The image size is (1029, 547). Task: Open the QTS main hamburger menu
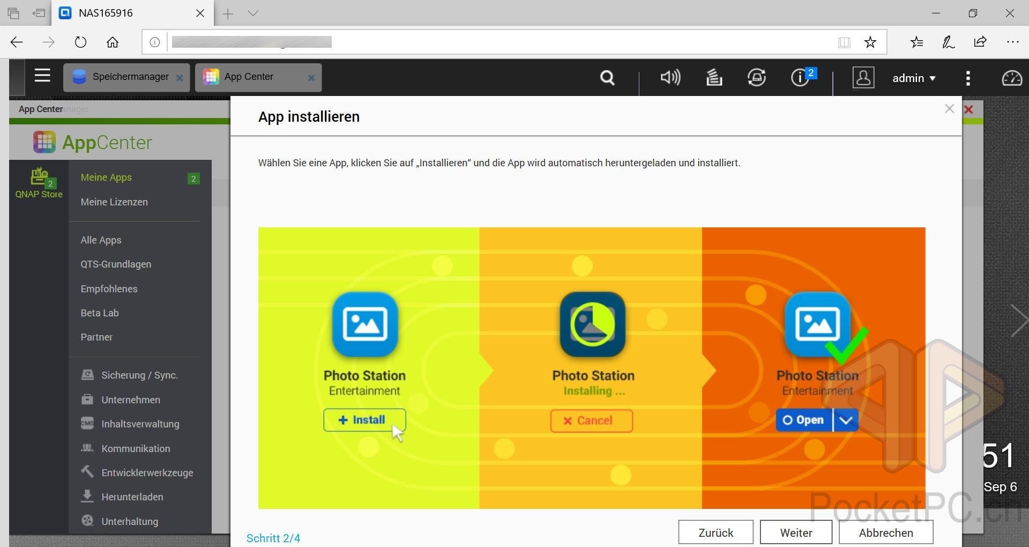click(x=42, y=76)
